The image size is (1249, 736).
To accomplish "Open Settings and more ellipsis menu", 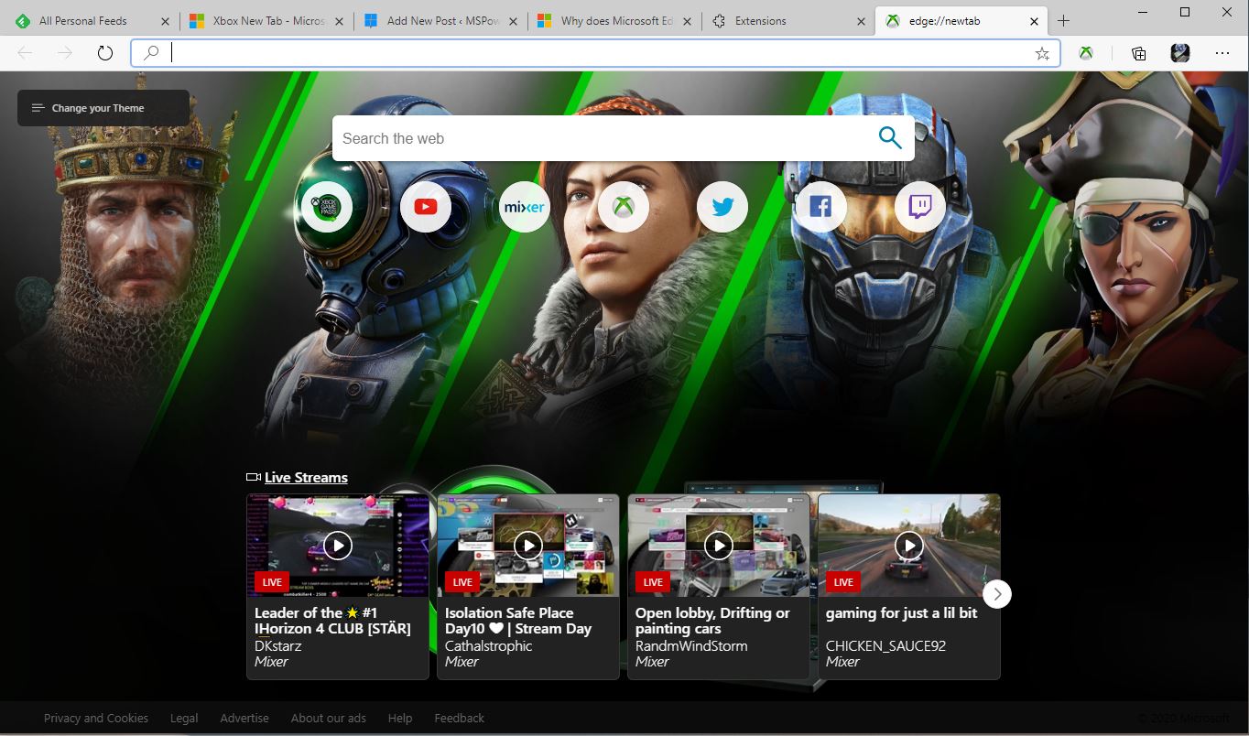I will (x=1222, y=53).
